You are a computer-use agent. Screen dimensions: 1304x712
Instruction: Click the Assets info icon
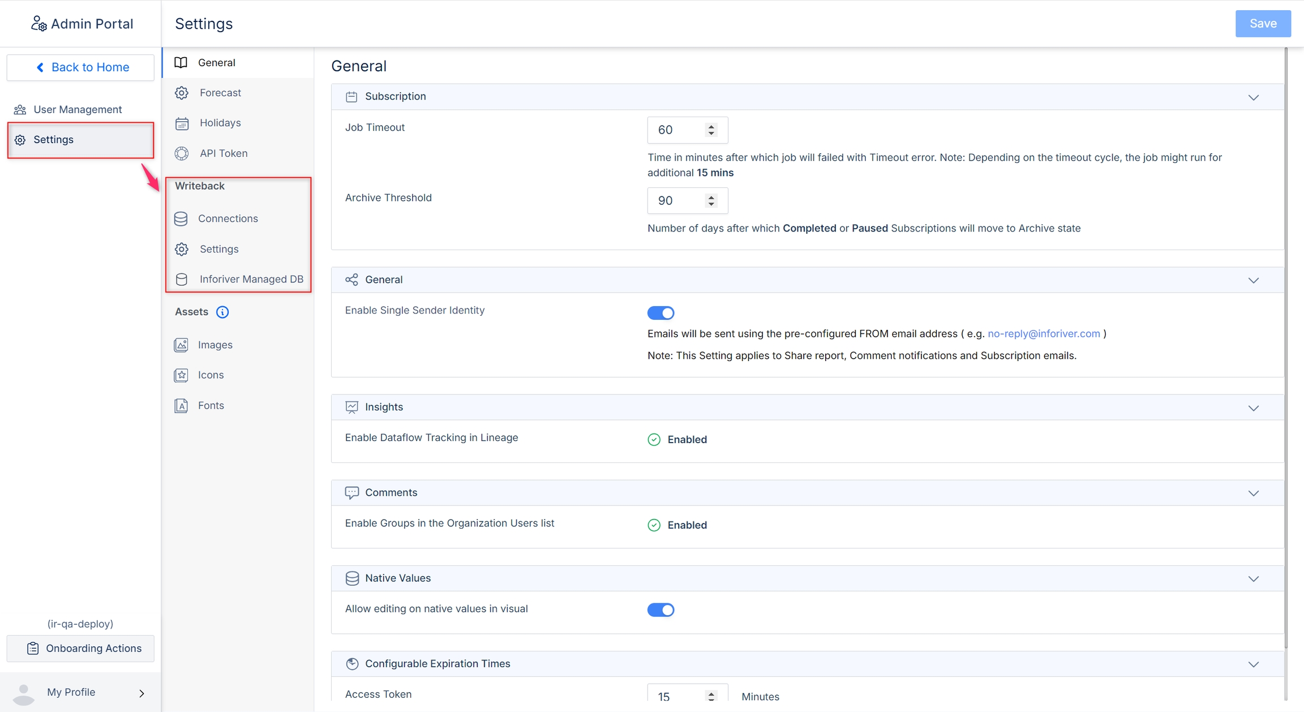pos(222,312)
